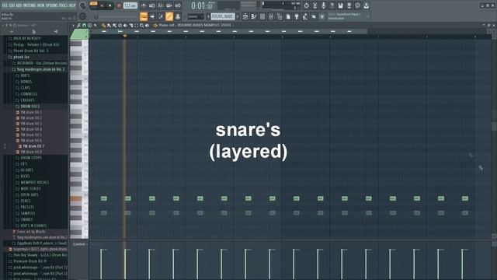
Task: Click the undo history circular arrow icon
Action: [x=306, y=5]
